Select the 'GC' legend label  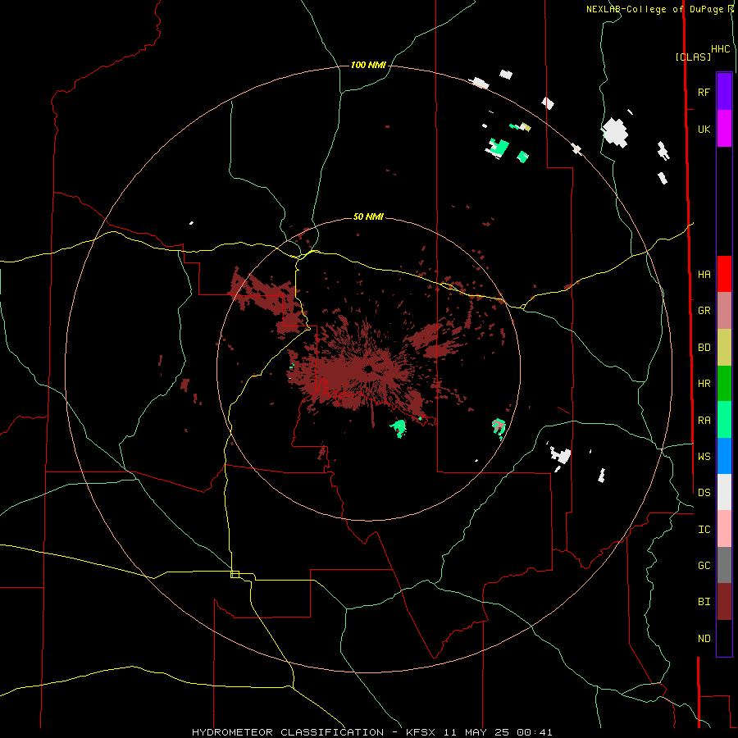click(x=704, y=566)
